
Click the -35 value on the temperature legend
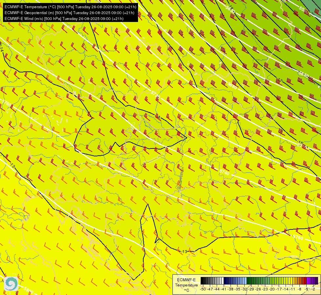(x=237, y=289)
